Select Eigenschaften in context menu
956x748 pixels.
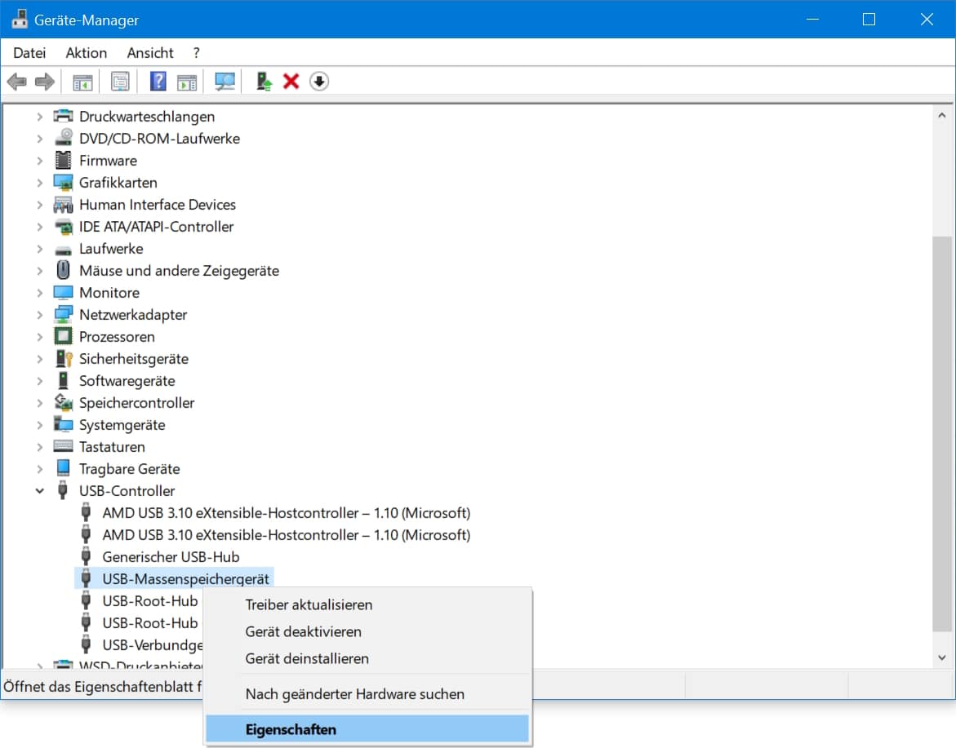click(x=367, y=729)
